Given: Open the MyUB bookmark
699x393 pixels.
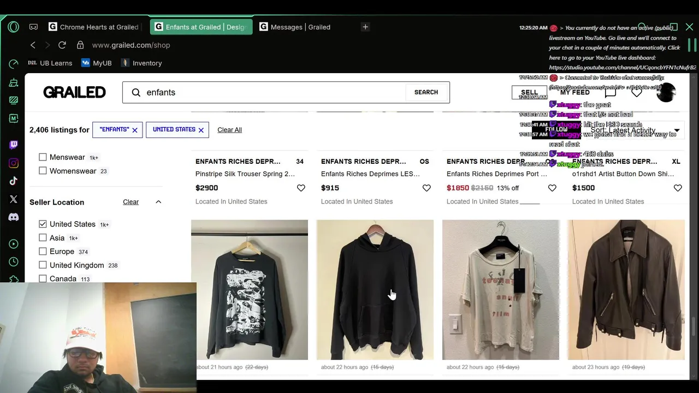Looking at the screenshot, I should (x=97, y=63).
